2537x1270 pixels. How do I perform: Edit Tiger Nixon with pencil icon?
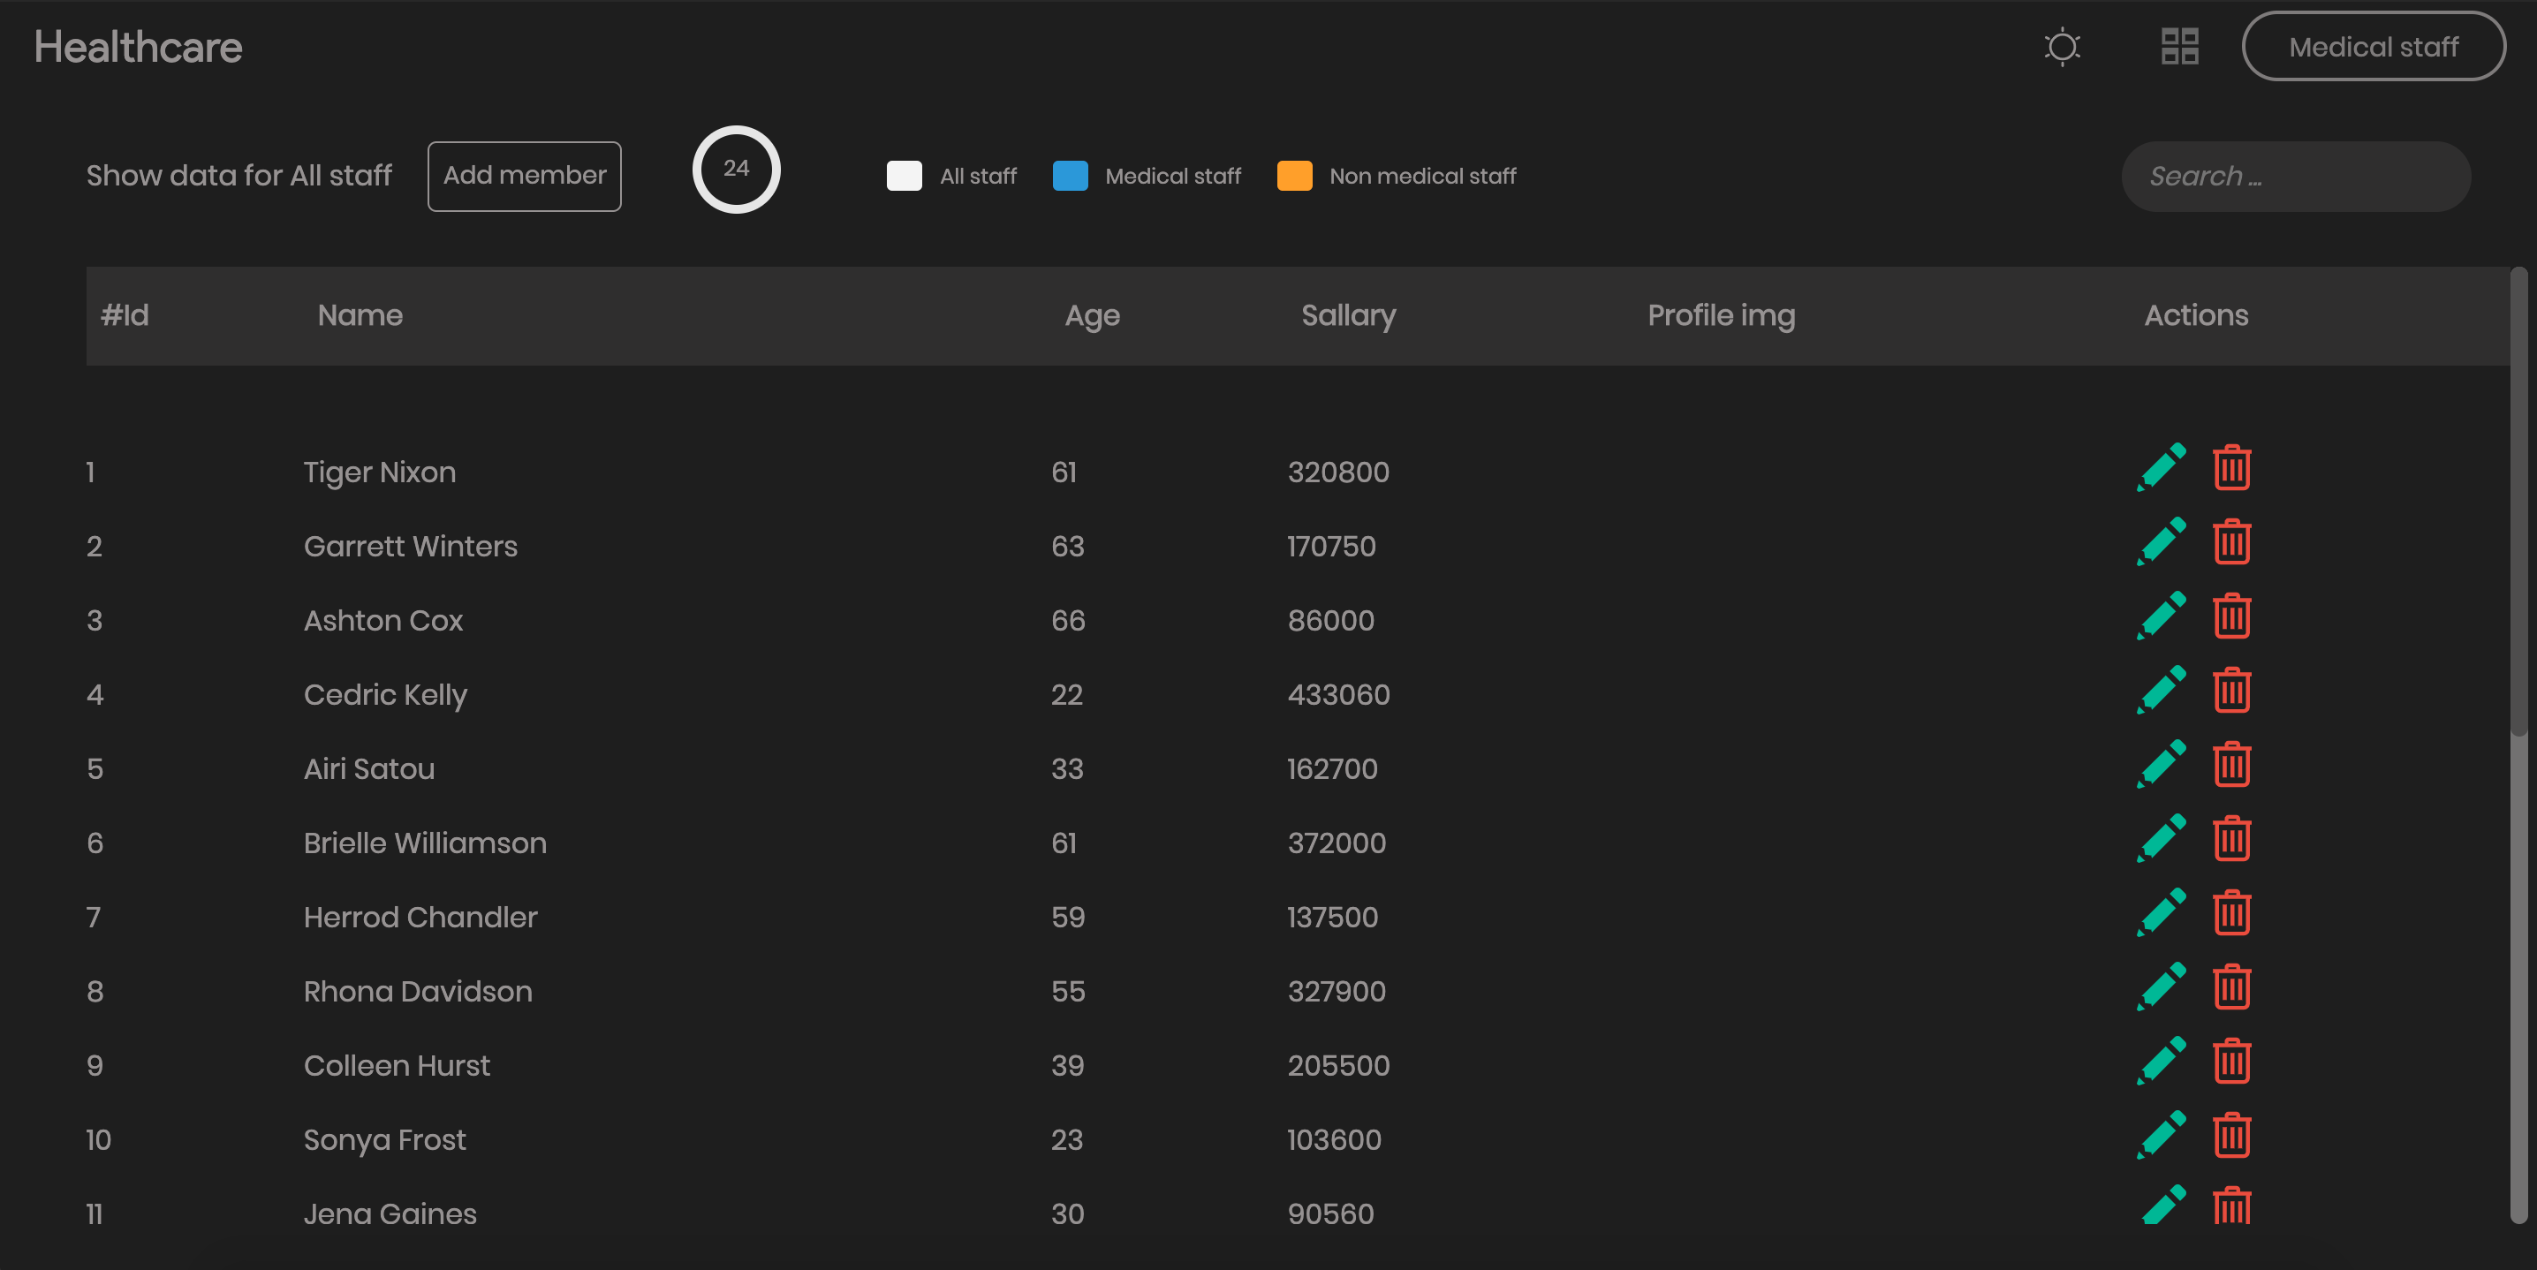pyautogui.click(x=2161, y=467)
